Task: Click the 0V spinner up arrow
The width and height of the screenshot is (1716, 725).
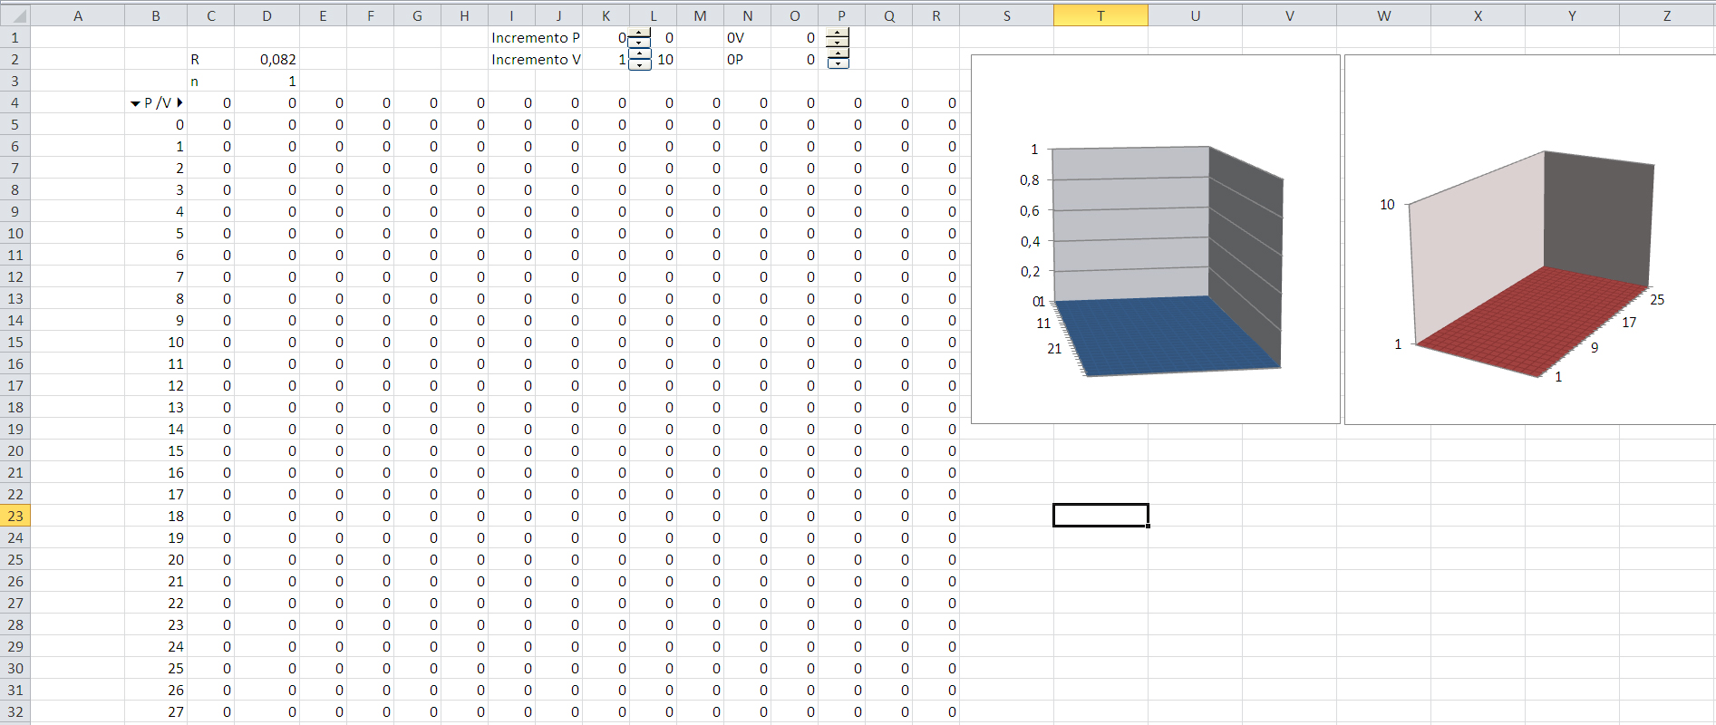Action: coord(839,33)
